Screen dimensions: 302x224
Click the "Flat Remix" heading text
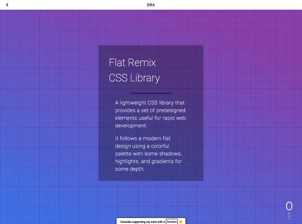[132, 63]
